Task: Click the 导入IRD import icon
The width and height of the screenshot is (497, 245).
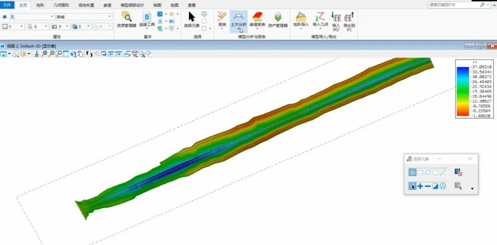Action: pos(336,21)
